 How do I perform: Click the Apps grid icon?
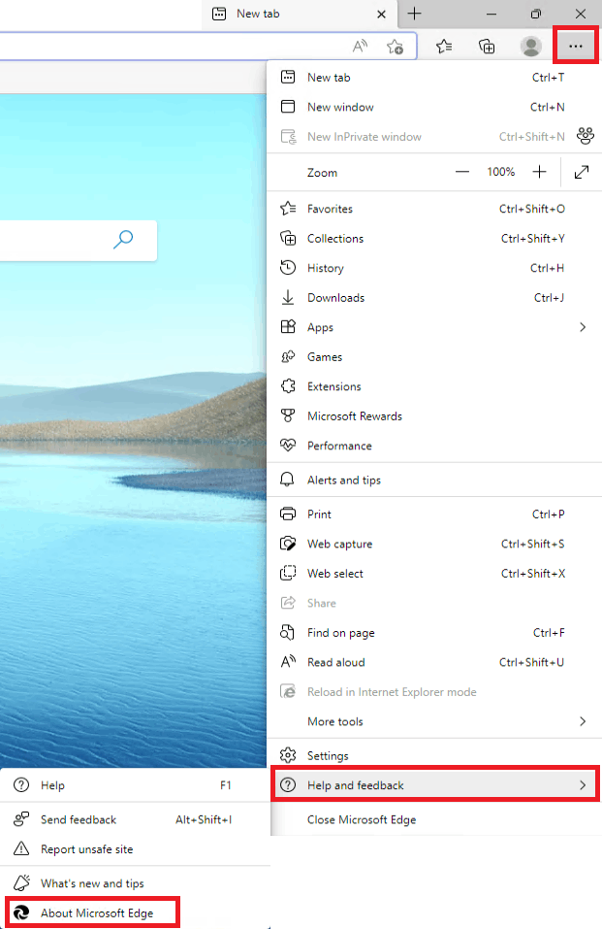pos(288,326)
